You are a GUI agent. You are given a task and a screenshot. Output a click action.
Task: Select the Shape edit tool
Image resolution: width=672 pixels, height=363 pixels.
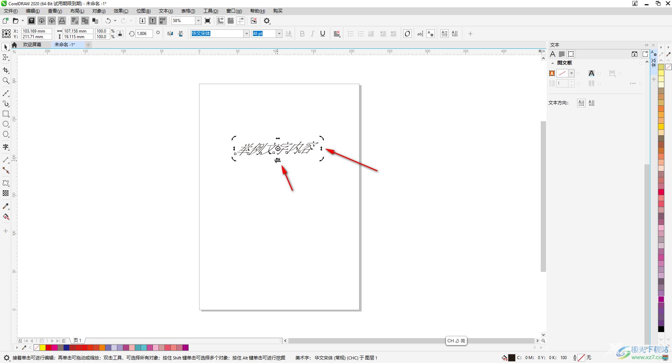[6, 57]
